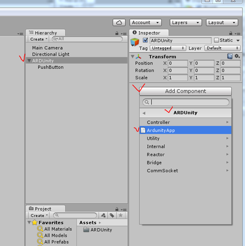Click the Position Y field

(x=204, y=63)
